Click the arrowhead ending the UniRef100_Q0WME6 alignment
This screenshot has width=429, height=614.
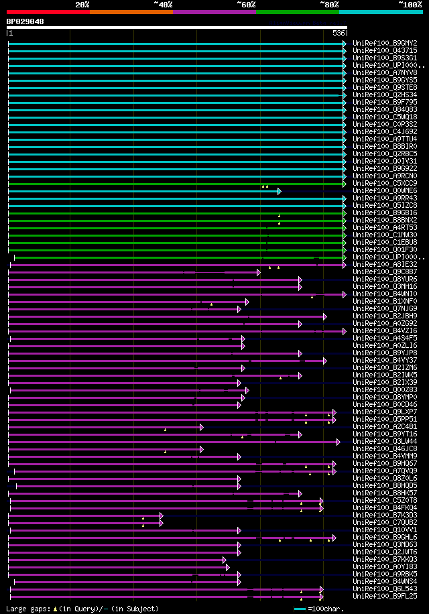280,192
